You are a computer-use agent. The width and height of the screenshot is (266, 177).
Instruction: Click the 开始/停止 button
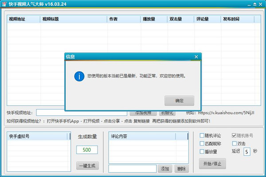coord(212,164)
